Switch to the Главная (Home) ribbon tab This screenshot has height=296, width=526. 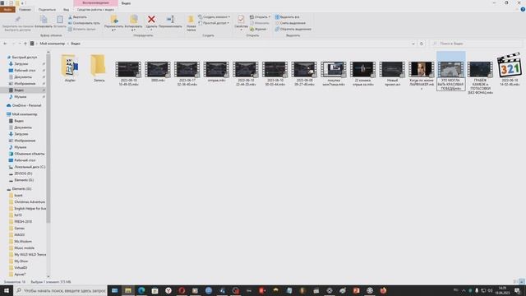[x=25, y=10]
